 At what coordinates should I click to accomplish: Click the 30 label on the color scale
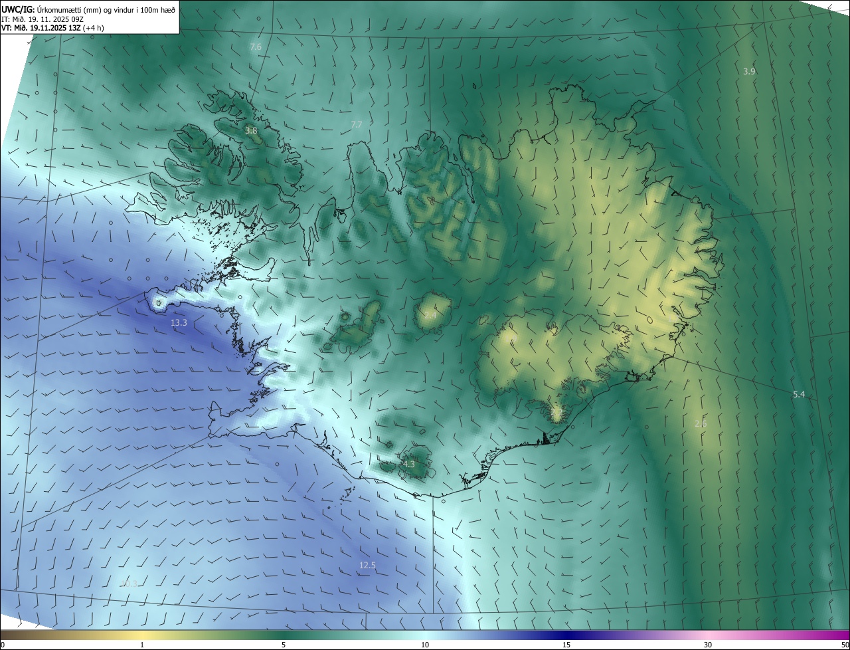[x=708, y=645]
